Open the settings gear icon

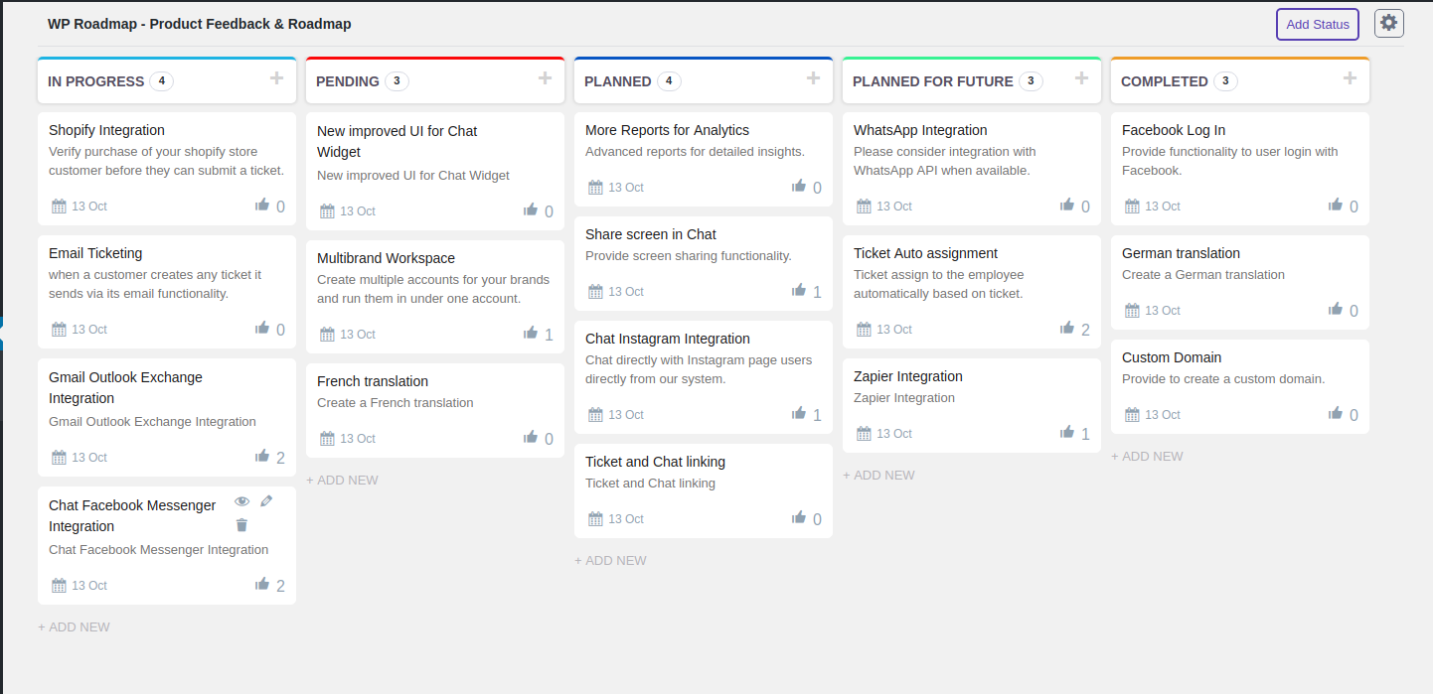point(1388,23)
